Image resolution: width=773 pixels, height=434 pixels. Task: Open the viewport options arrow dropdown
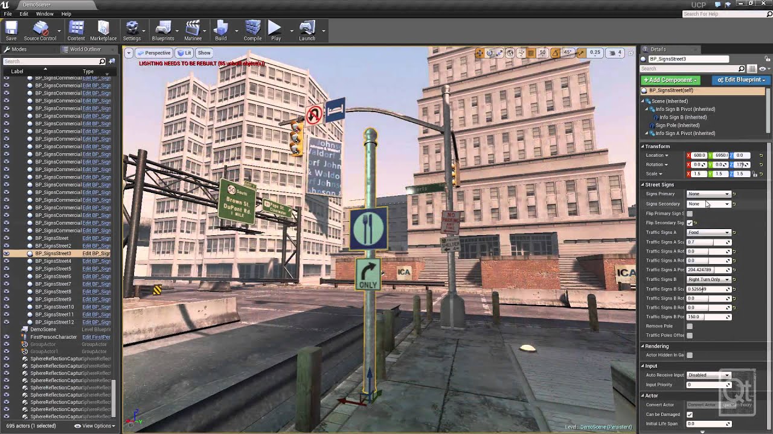129,53
